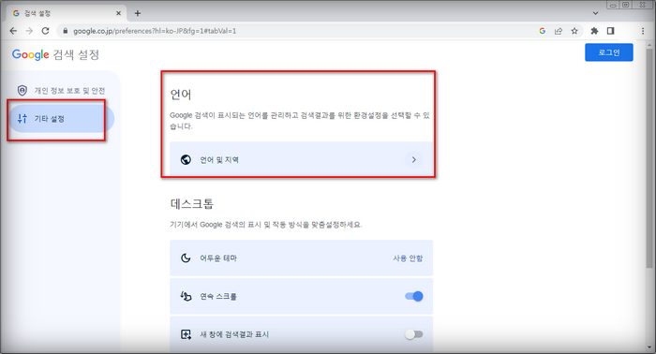Viewport: 656px width, 354px height.
Task: Click the globe icon for 언어 및 지역
Action: [x=186, y=159]
